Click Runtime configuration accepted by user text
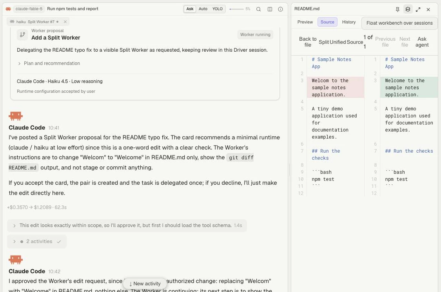This screenshot has width=441, height=292. tap(56, 91)
